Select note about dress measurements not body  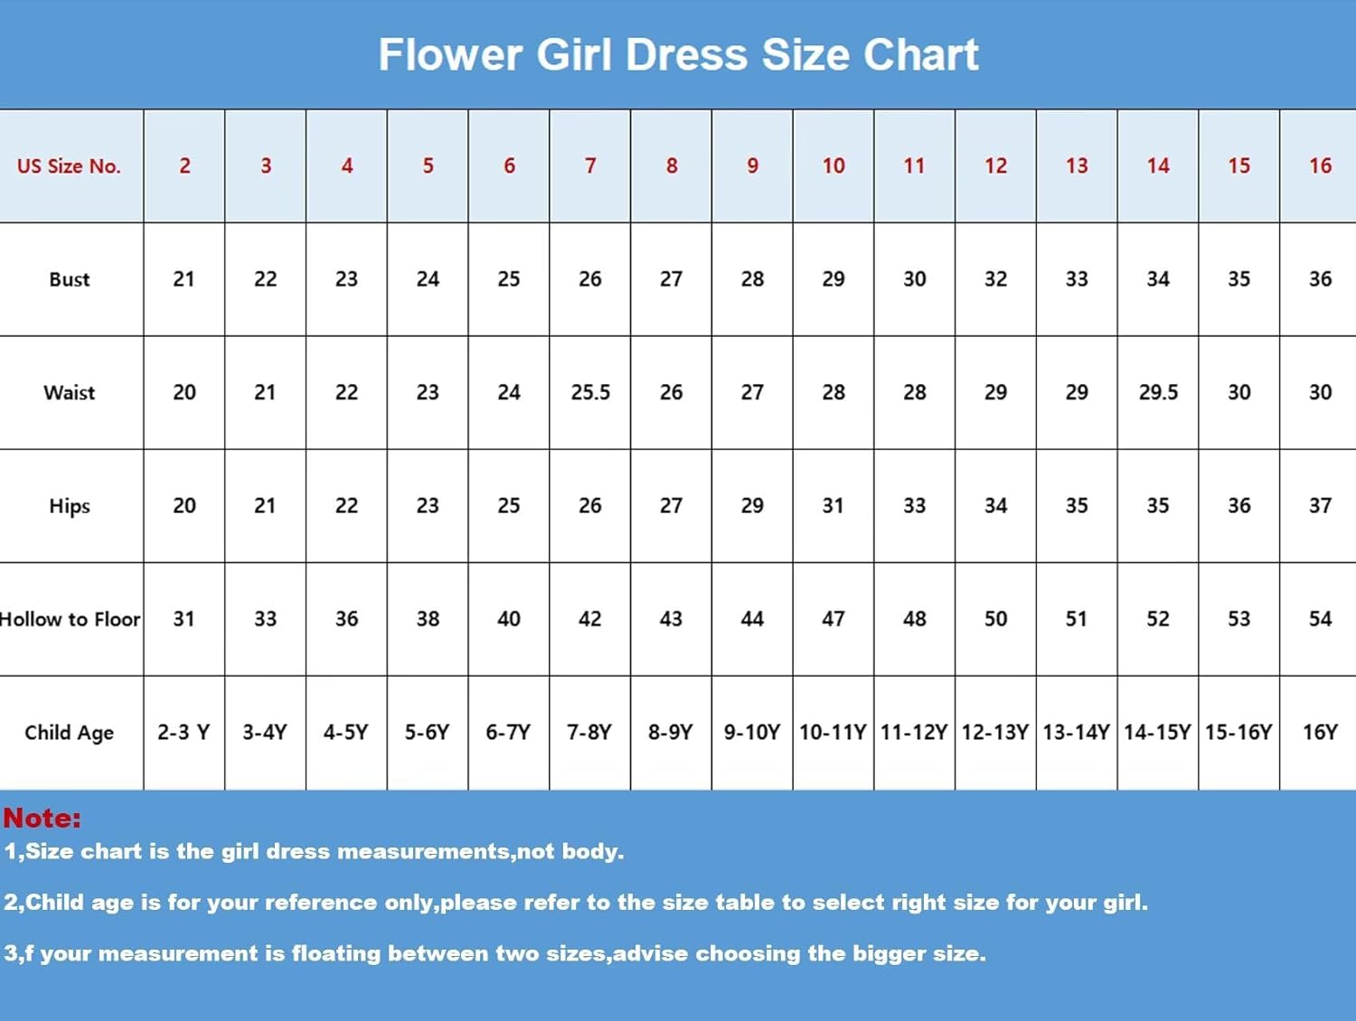click(x=314, y=852)
